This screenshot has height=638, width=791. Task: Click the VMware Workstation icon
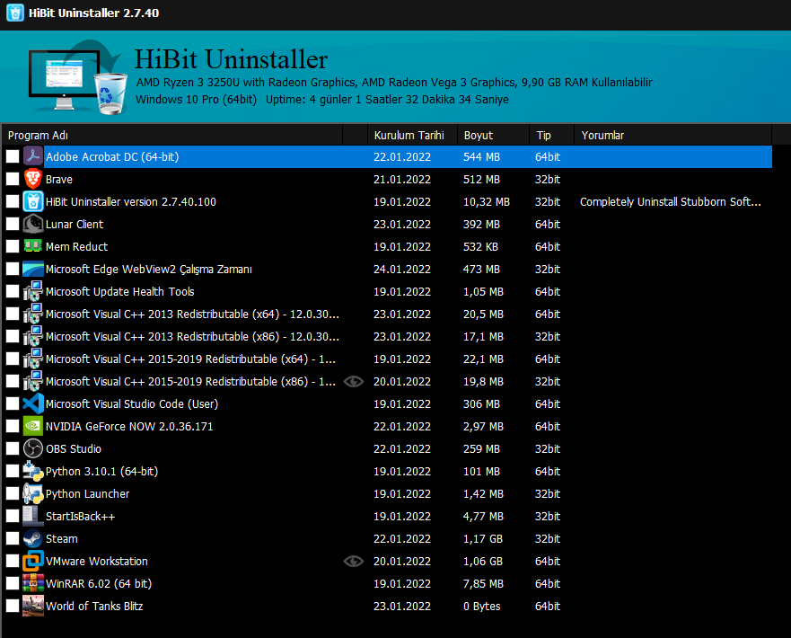[33, 561]
